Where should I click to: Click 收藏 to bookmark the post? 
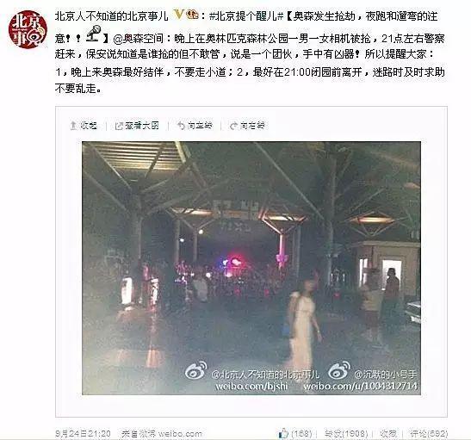point(388,433)
